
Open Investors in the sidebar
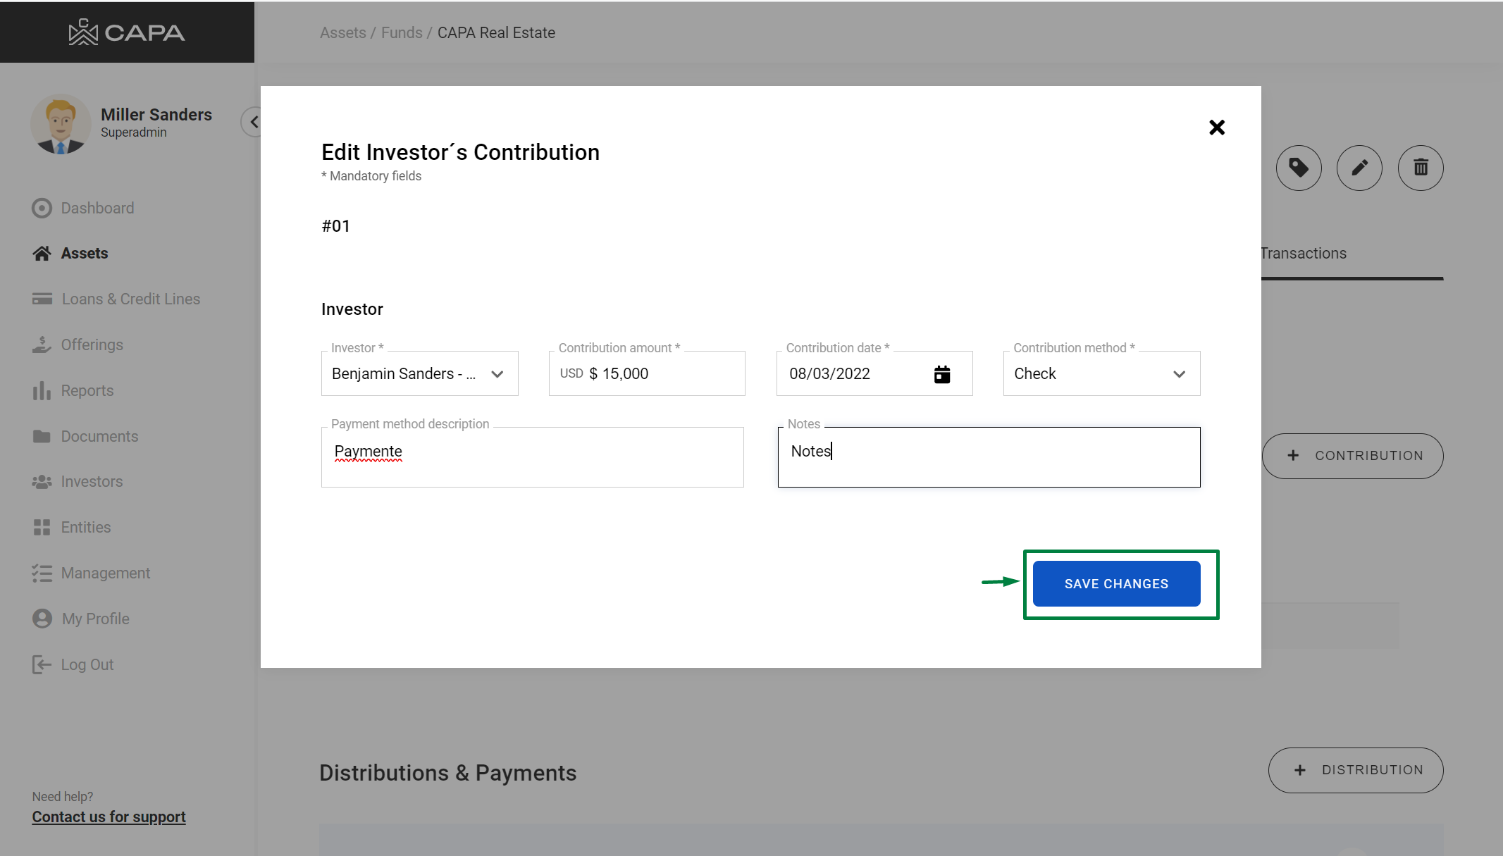click(92, 482)
